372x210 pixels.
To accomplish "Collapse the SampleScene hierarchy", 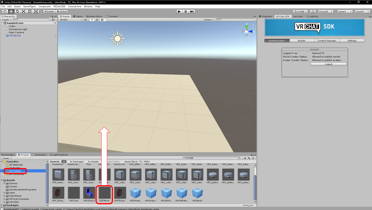I will [x=2, y=23].
